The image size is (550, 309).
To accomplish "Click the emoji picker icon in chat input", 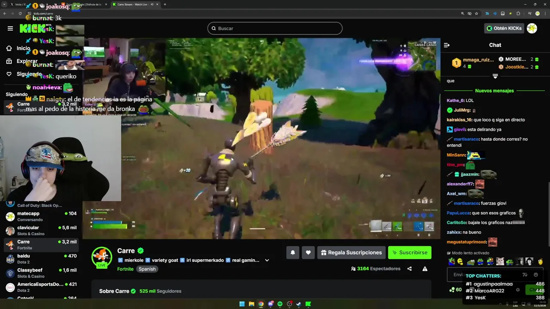I will point(536,275).
